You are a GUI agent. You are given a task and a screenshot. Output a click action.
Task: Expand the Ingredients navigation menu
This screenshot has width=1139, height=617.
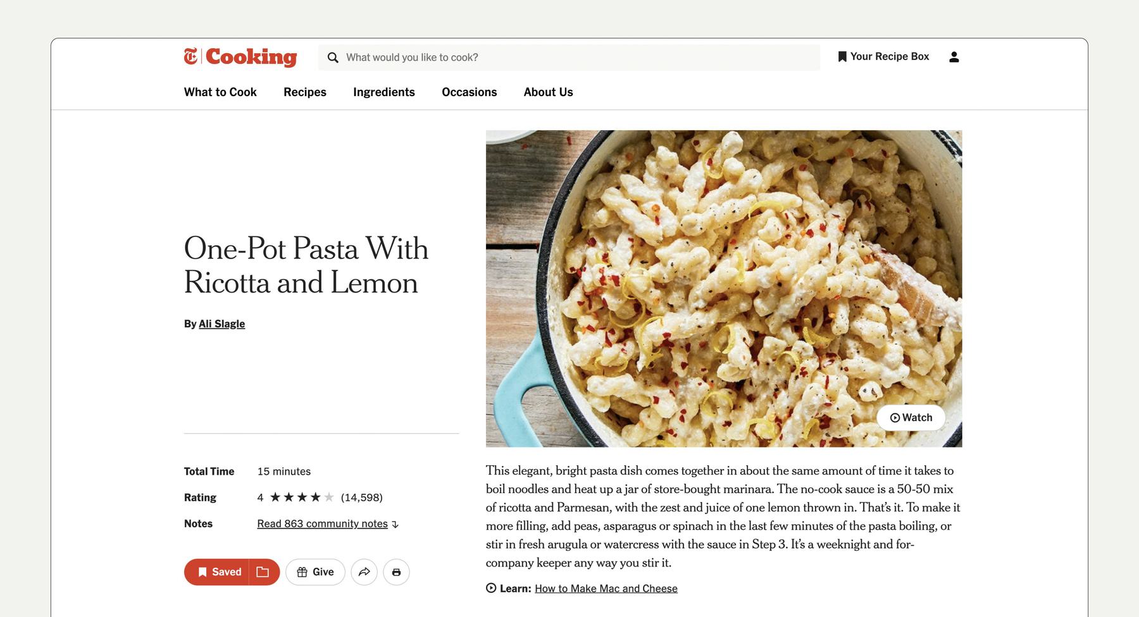[384, 92]
